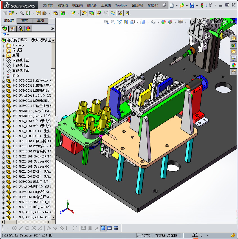Viewport: 238px width, 239px height.
Task: Open the View Settings monitor icon
Action: pos(181,22)
